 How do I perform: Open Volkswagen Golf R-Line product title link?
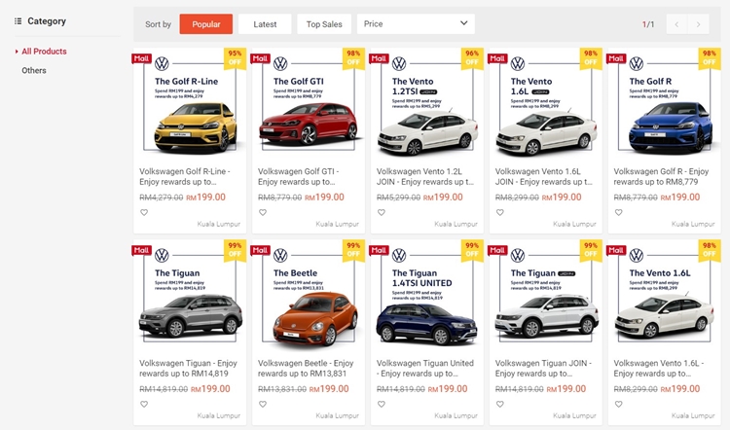[185, 176]
